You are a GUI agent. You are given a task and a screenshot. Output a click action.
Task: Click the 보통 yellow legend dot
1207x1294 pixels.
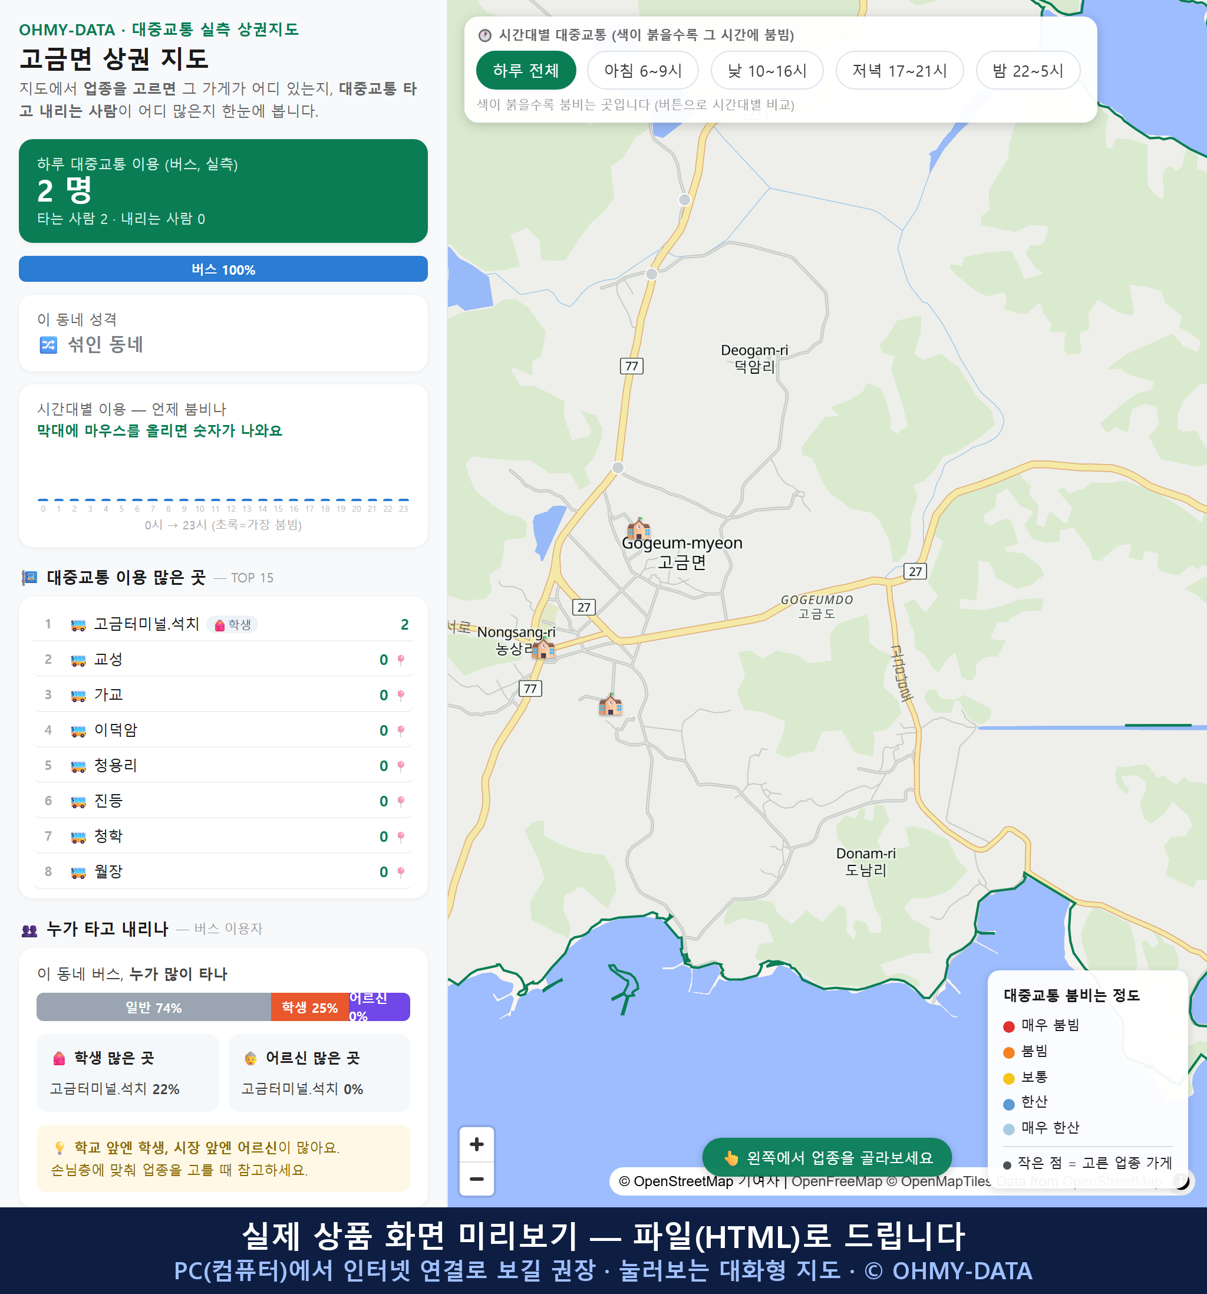click(1008, 1079)
